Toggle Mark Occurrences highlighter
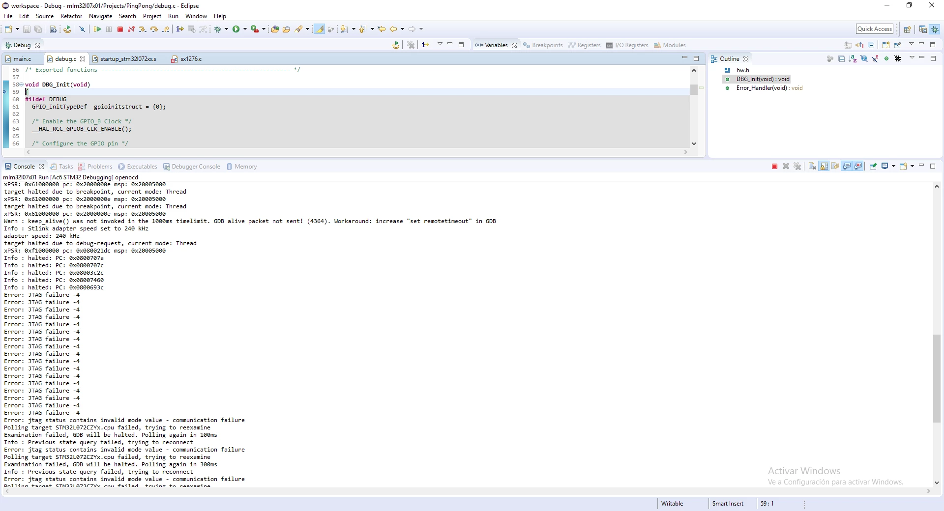The image size is (944, 511). [x=319, y=29]
